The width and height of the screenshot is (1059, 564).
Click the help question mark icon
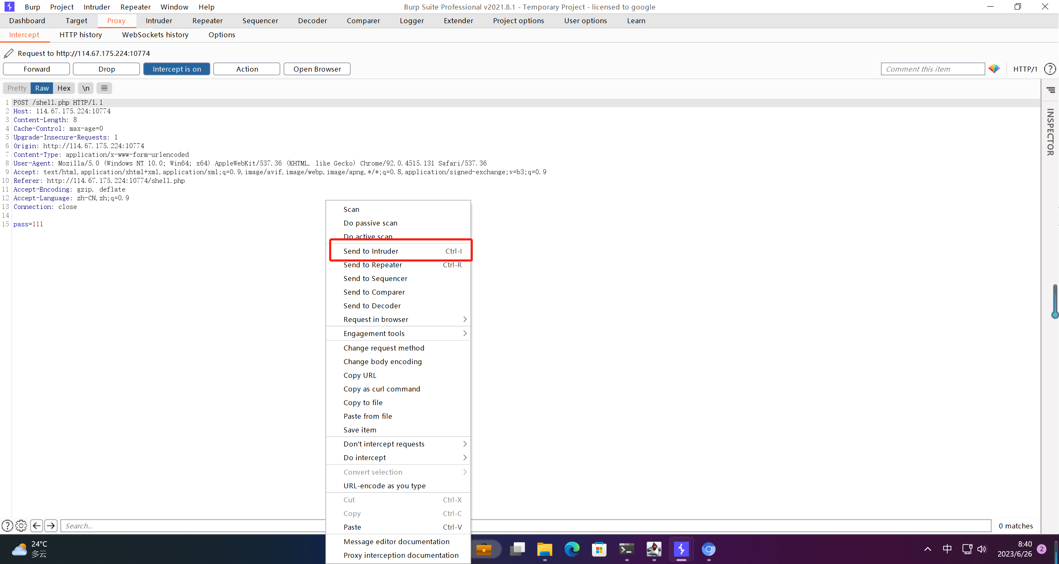click(x=1050, y=69)
